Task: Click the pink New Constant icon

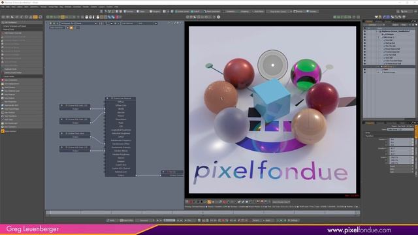Action: [3, 80]
